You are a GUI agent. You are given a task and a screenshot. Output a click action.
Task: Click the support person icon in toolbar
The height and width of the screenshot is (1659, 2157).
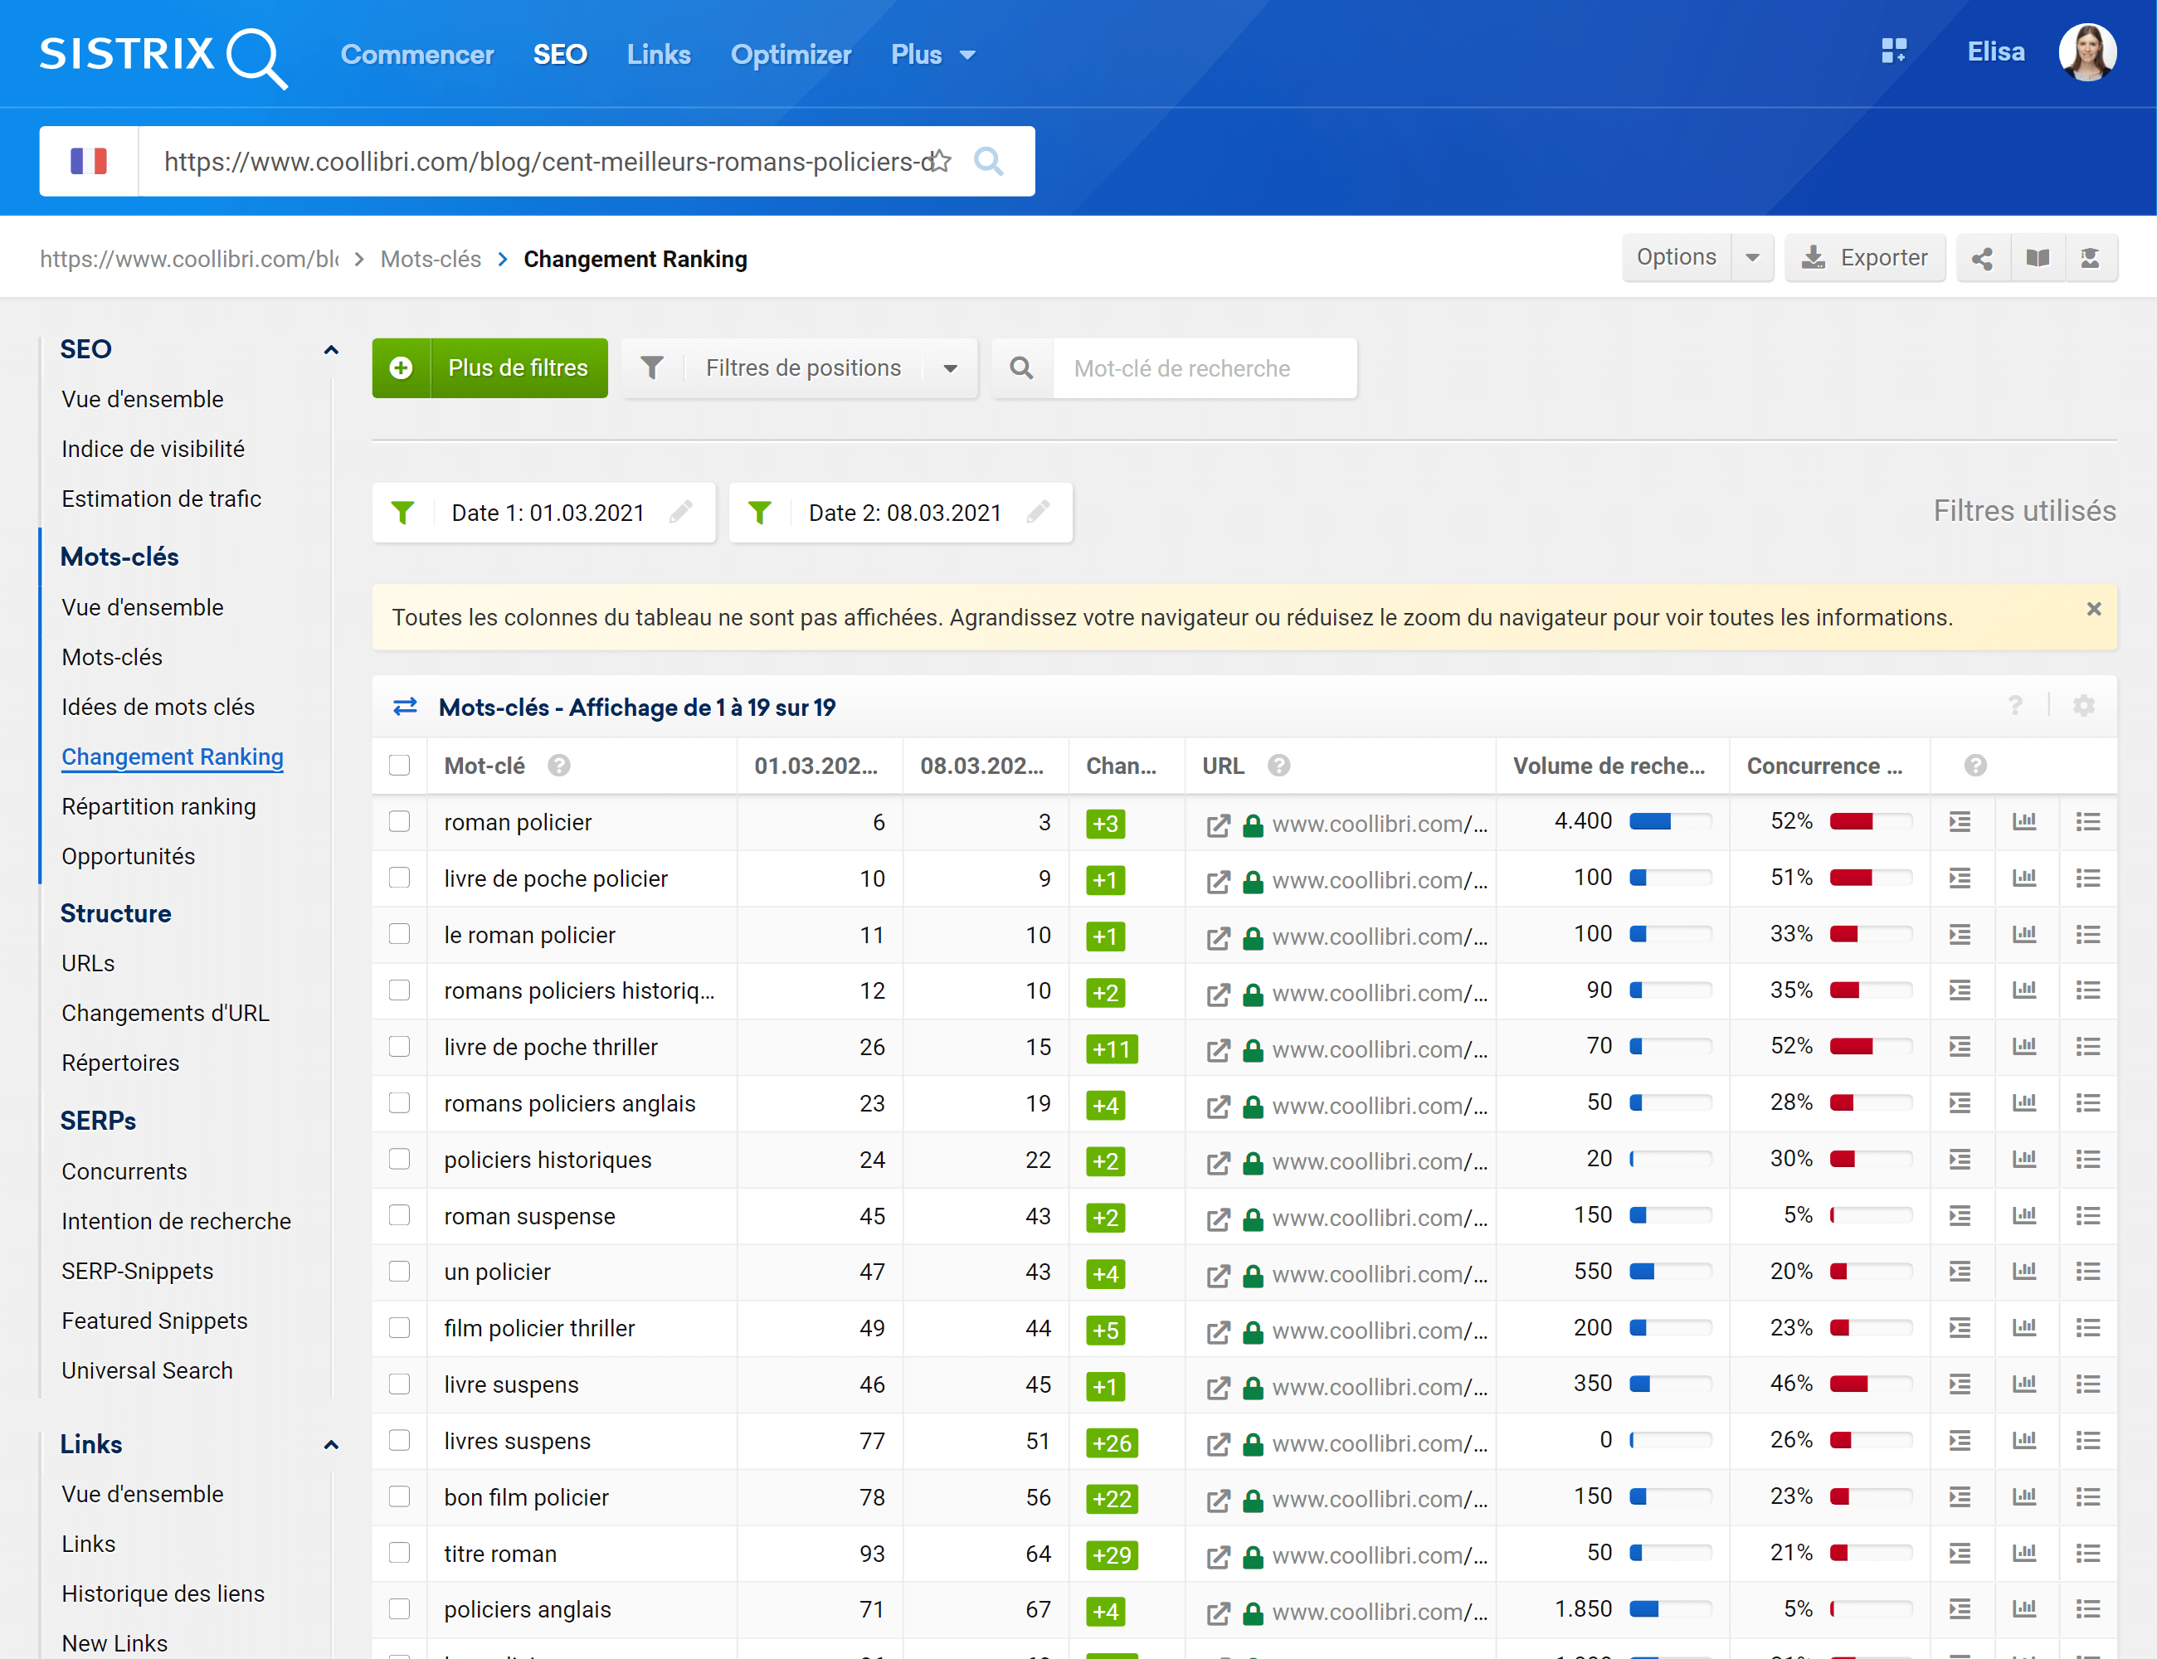(2091, 259)
